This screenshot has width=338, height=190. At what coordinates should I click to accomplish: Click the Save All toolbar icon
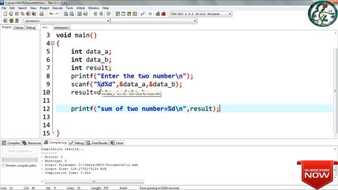click(22, 14)
